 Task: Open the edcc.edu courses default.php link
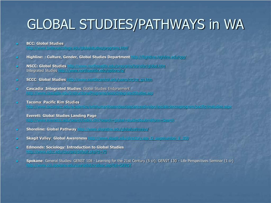coord(66,152)
